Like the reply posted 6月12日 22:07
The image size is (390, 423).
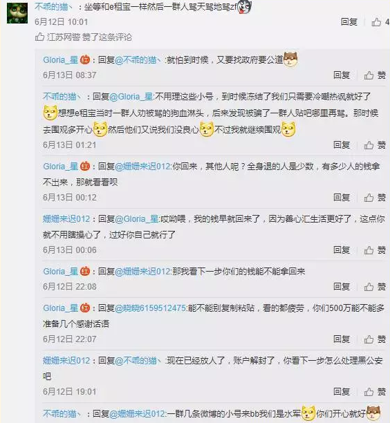click(x=375, y=339)
